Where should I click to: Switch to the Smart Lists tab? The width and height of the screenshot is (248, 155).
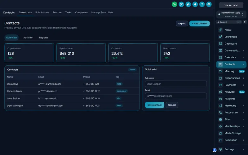[x=25, y=12]
